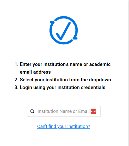Select step 2 about the dropdown
The image size is (129, 146).
(x=63, y=80)
